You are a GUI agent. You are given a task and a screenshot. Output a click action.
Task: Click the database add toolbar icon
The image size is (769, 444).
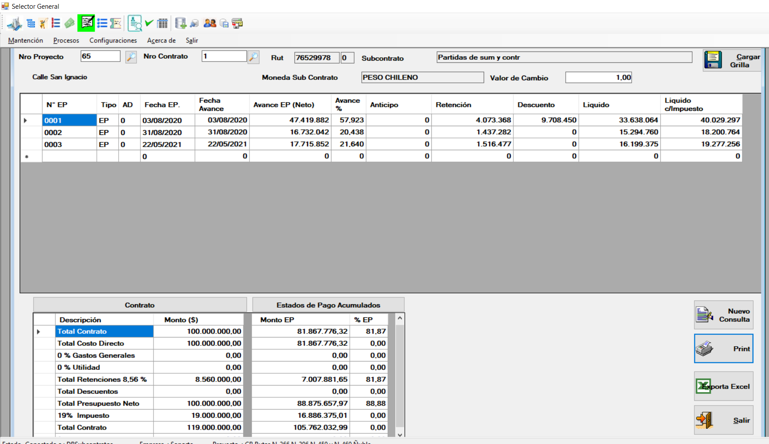(181, 23)
